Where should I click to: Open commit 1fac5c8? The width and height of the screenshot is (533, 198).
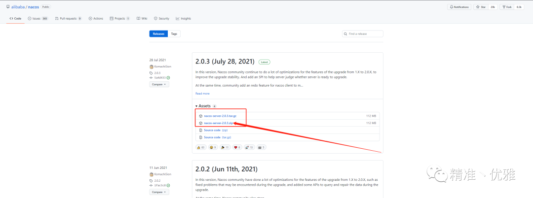click(x=160, y=186)
